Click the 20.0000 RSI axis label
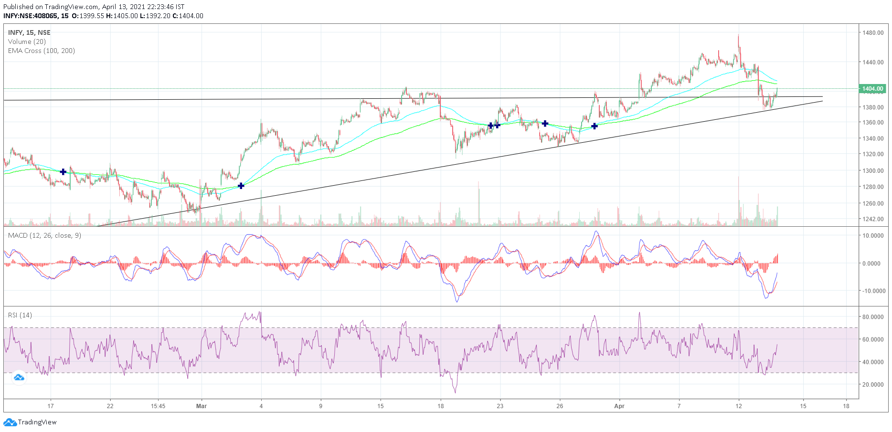The width and height of the screenshot is (892, 432). (x=872, y=384)
